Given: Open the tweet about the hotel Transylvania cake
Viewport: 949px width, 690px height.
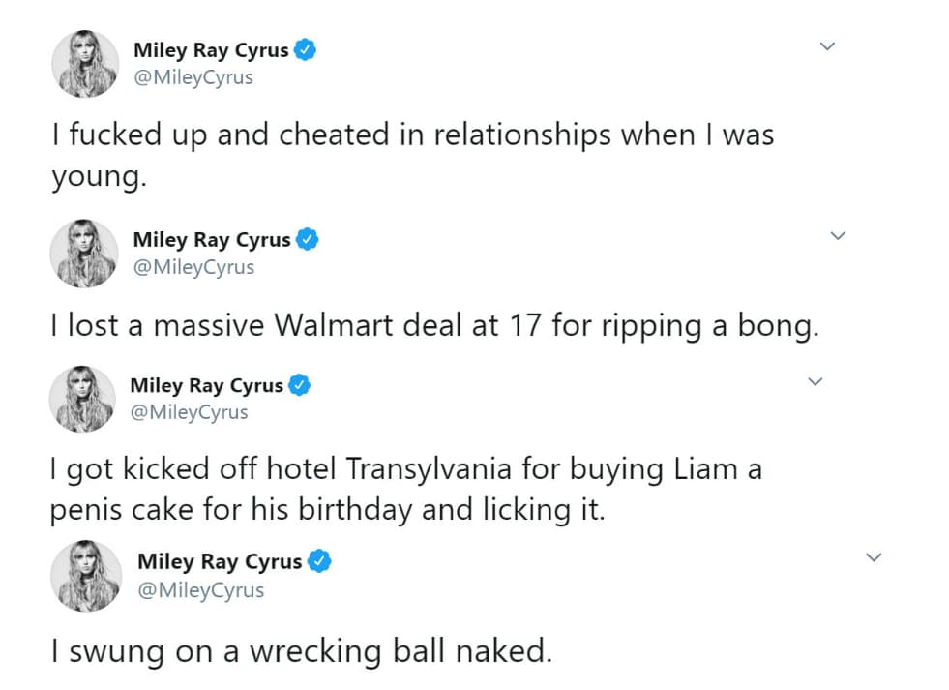Looking at the screenshot, I should click(x=406, y=490).
